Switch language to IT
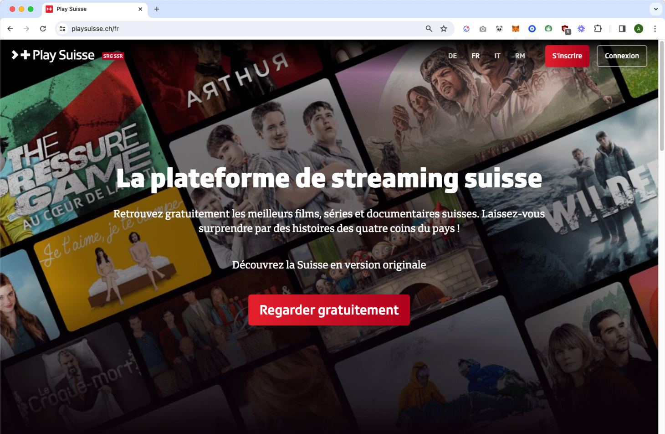This screenshot has height=434, width=665. coord(497,56)
